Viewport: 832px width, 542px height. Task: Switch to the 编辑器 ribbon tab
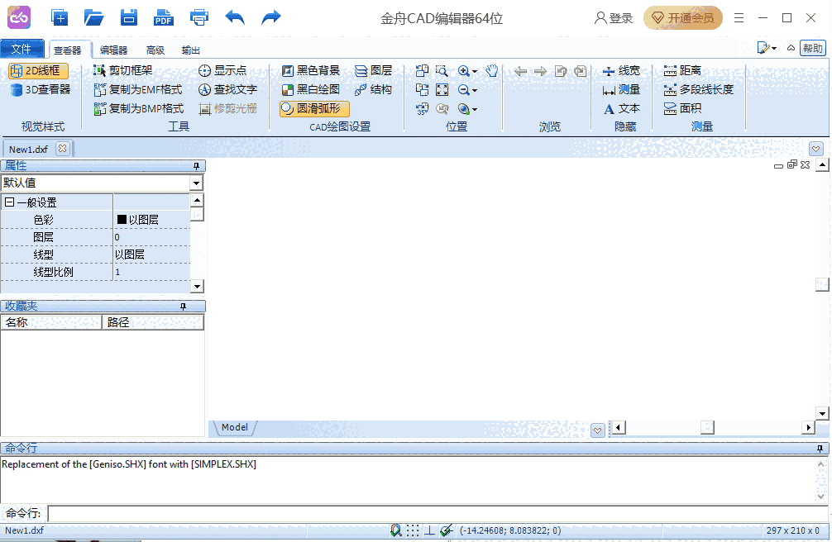click(x=114, y=50)
